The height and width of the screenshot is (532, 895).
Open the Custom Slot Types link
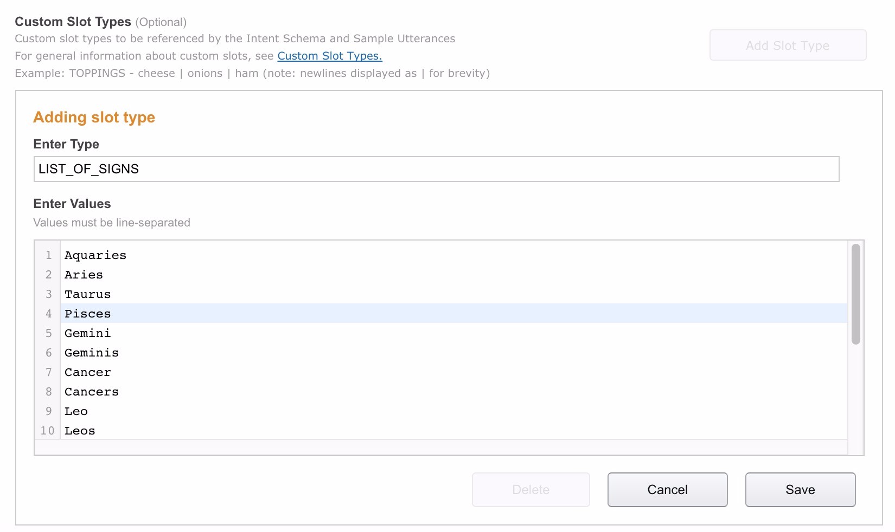[330, 56]
